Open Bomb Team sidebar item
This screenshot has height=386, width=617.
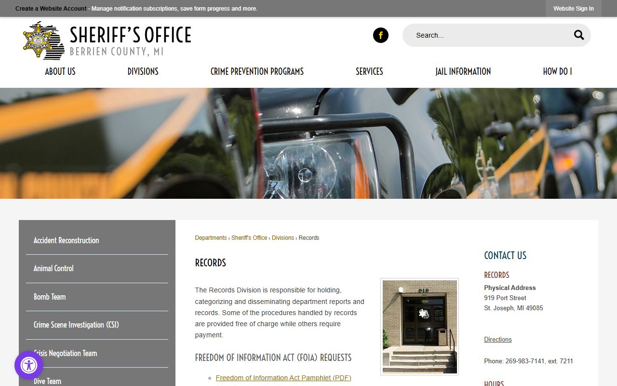click(97, 297)
